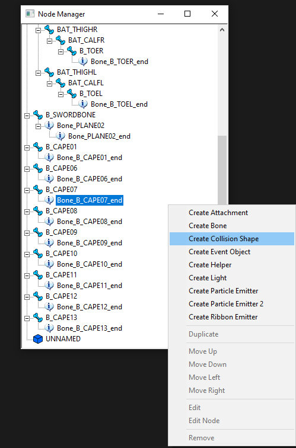The width and height of the screenshot is (296, 448).
Task: Click the helper icon of Bone_B_CAPE08_end
Action: coord(49,222)
